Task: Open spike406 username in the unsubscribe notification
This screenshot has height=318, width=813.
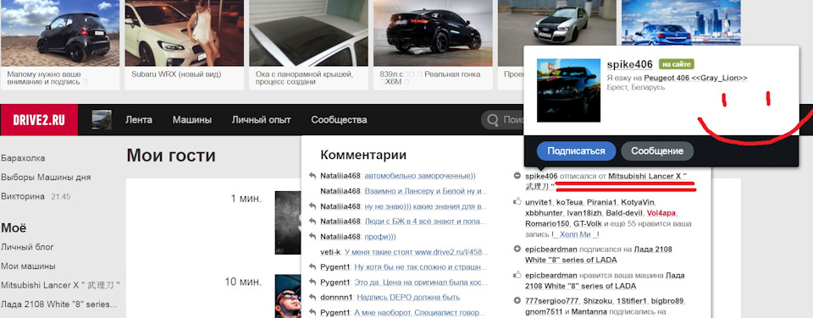Action: (541, 176)
